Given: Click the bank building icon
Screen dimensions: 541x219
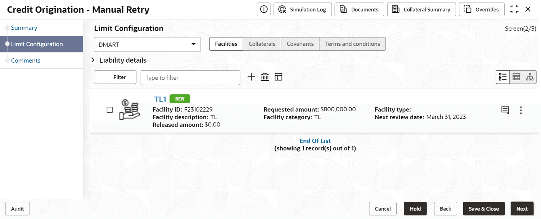Looking at the screenshot, I should coord(265,77).
